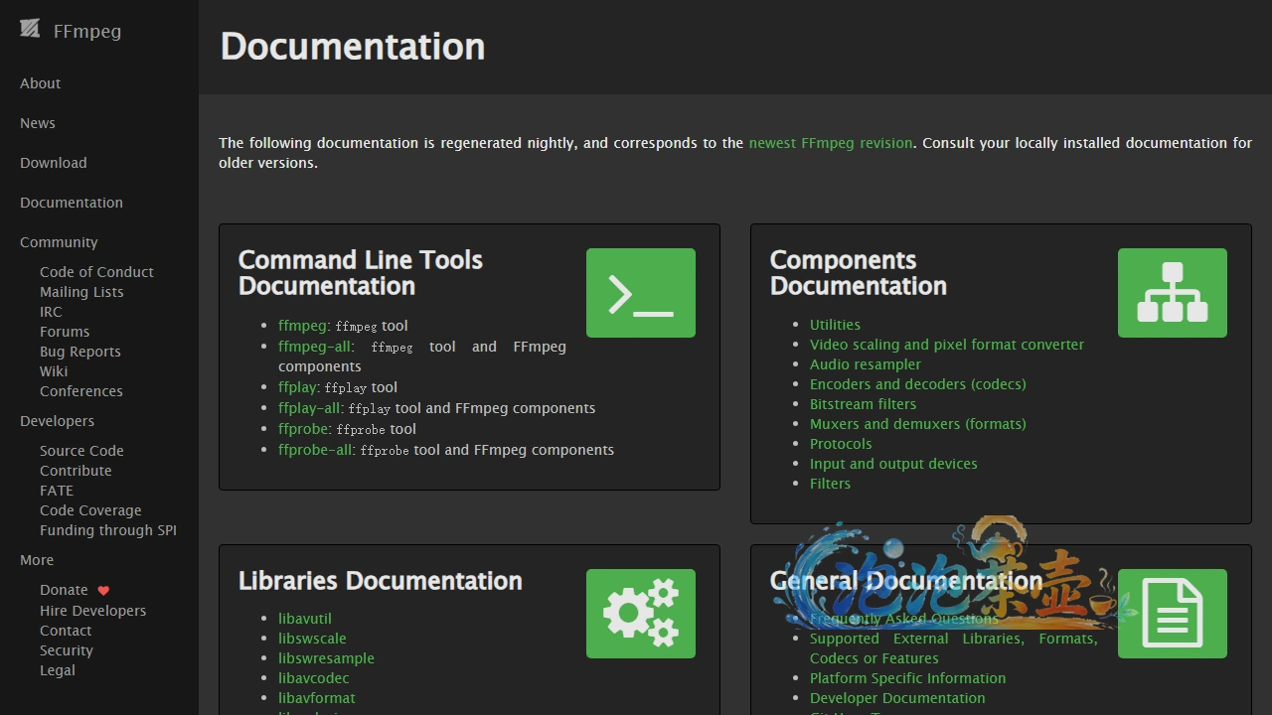Open Encoders and decoders (codecs) link
This screenshot has height=715, width=1272.
(x=918, y=384)
